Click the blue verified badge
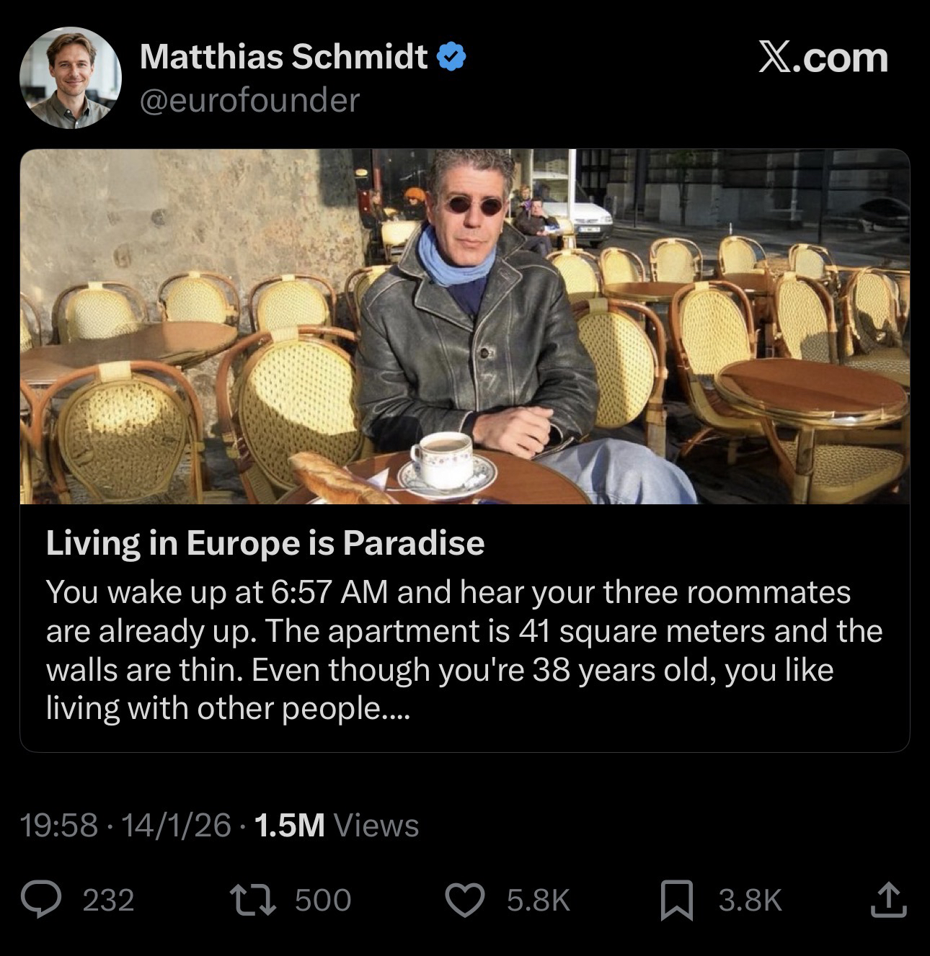Viewport: 930px width, 956px height. (453, 57)
